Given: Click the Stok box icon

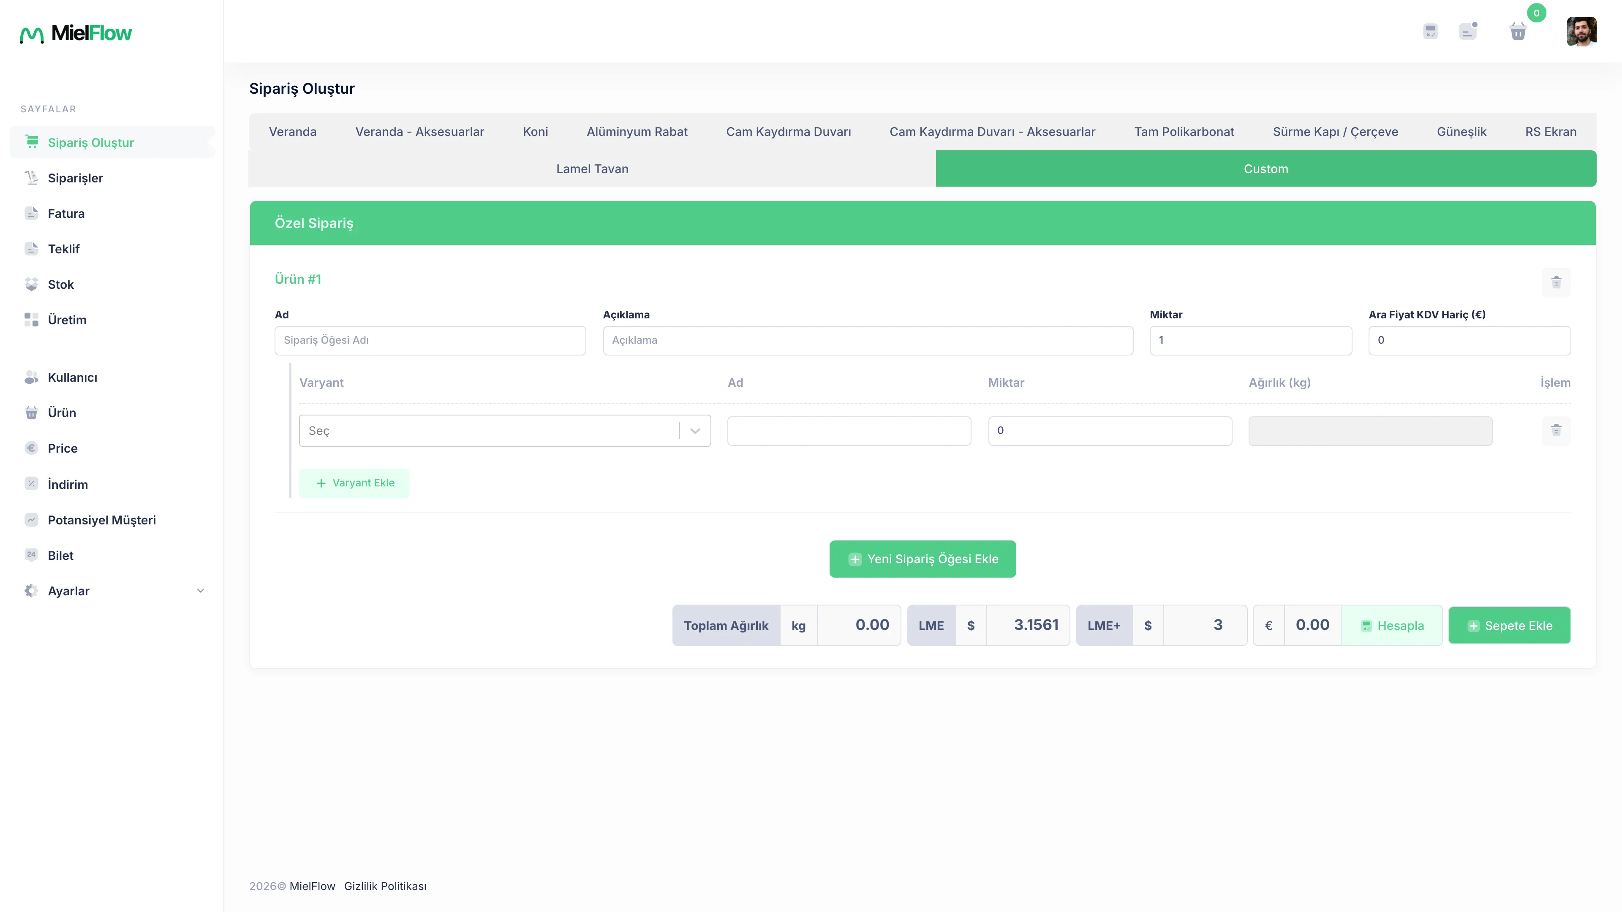Looking at the screenshot, I should click(32, 284).
